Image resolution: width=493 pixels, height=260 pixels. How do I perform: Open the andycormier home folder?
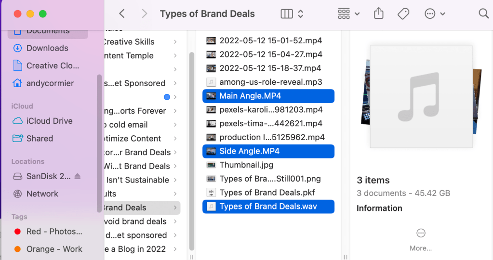point(50,83)
